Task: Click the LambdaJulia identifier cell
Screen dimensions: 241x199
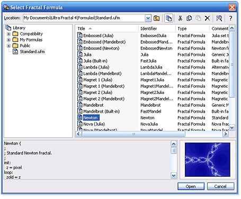Action: tap(151, 67)
